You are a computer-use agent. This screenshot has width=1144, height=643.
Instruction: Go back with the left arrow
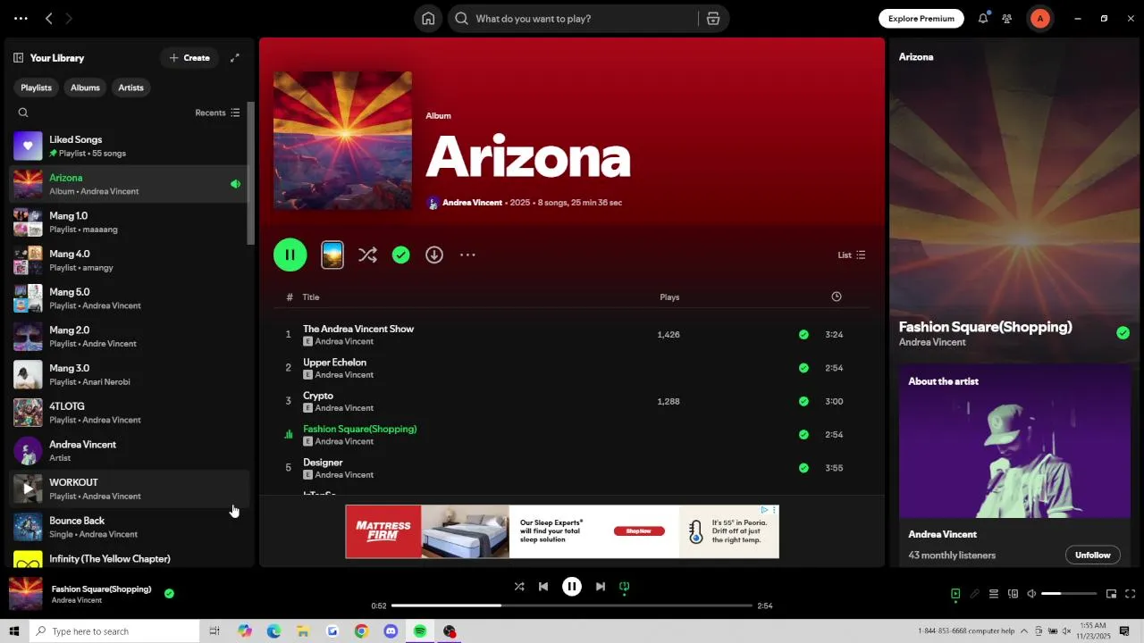49,18
